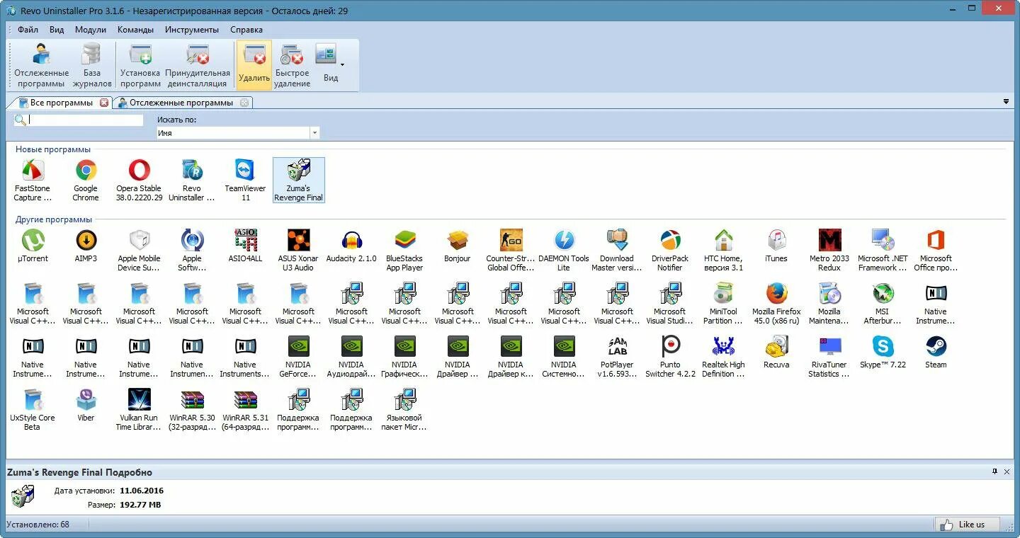The width and height of the screenshot is (1020, 538).
Task: Open the Команды menu
Action: [135, 30]
